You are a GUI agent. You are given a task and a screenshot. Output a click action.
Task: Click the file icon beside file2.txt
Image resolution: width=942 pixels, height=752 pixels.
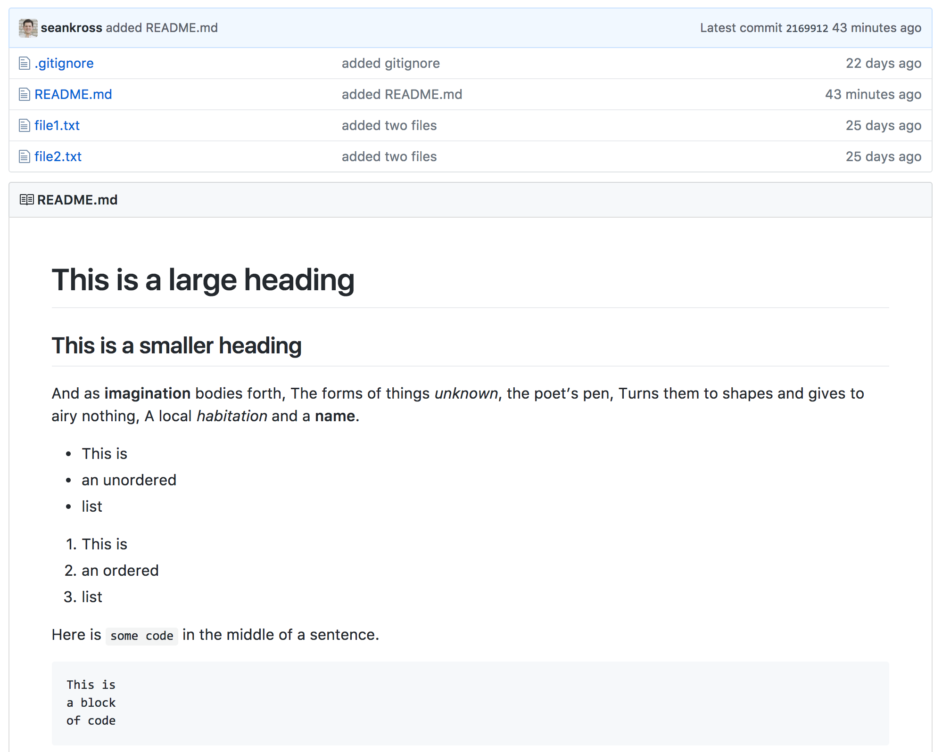pyautogui.click(x=24, y=156)
